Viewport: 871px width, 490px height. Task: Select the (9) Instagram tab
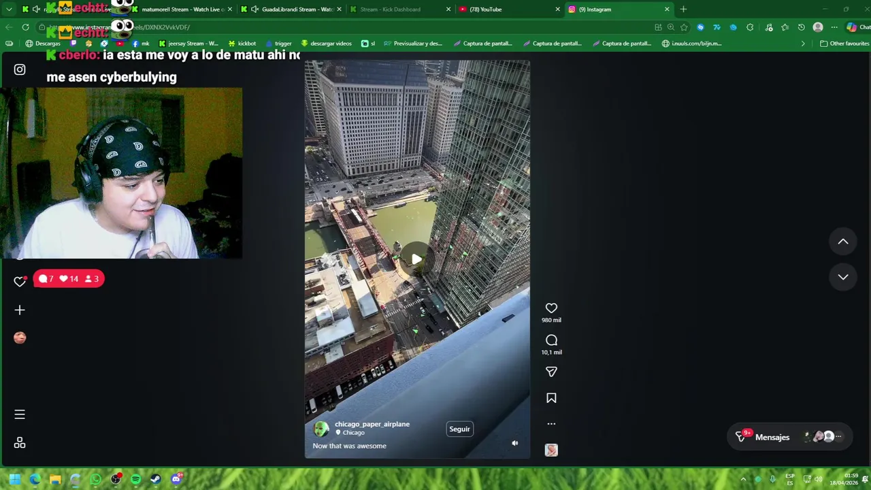618,10
